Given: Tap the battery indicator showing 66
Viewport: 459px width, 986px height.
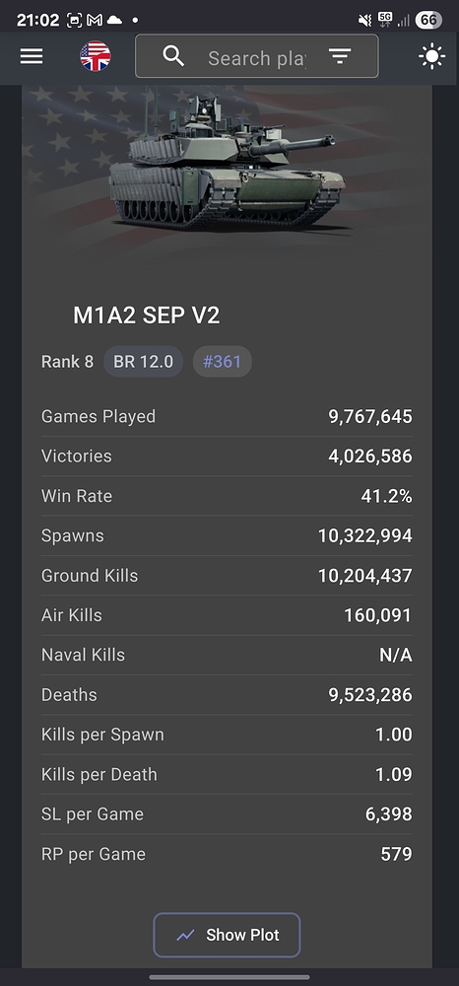Looking at the screenshot, I should pos(428,20).
